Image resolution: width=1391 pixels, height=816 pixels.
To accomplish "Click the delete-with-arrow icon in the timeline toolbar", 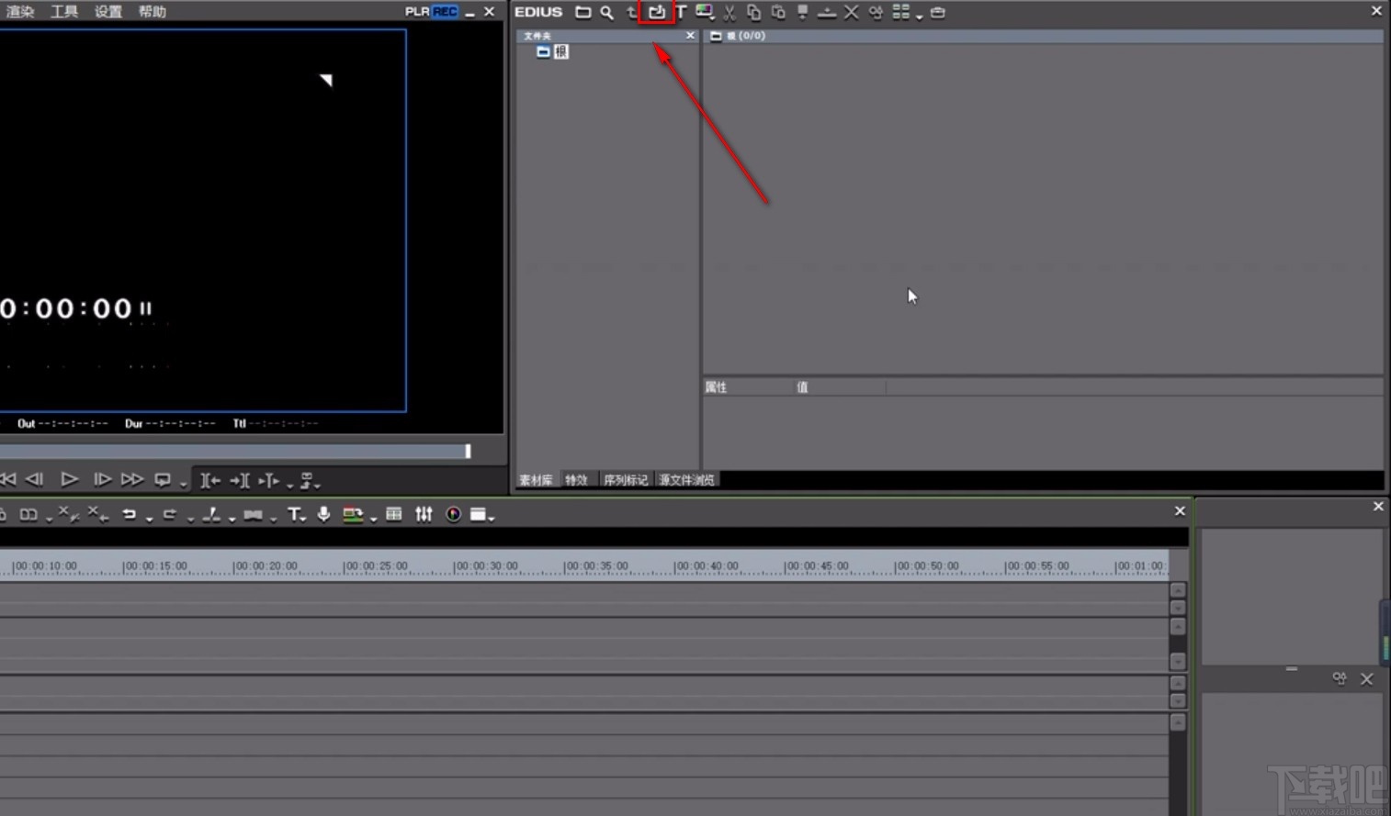I will click(x=97, y=514).
